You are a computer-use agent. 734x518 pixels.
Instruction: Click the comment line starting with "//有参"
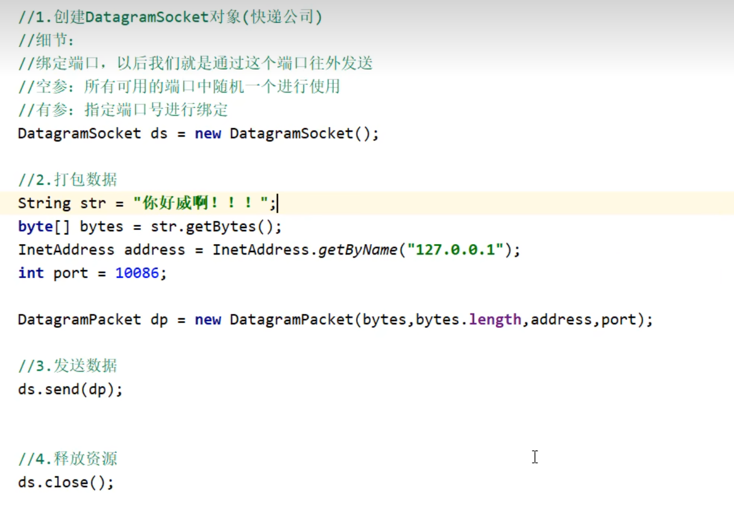(123, 111)
